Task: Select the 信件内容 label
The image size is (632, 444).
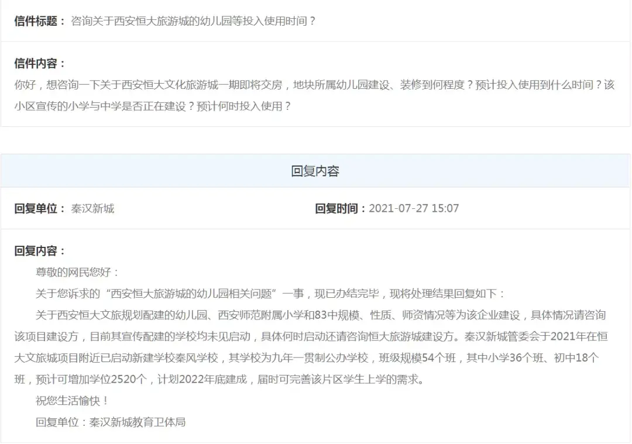Action: point(40,63)
